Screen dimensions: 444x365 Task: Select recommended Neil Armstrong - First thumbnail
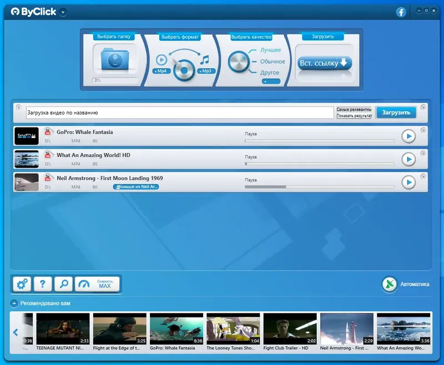347,329
